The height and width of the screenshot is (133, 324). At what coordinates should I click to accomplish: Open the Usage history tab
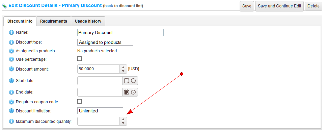pyautogui.click(x=88, y=21)
